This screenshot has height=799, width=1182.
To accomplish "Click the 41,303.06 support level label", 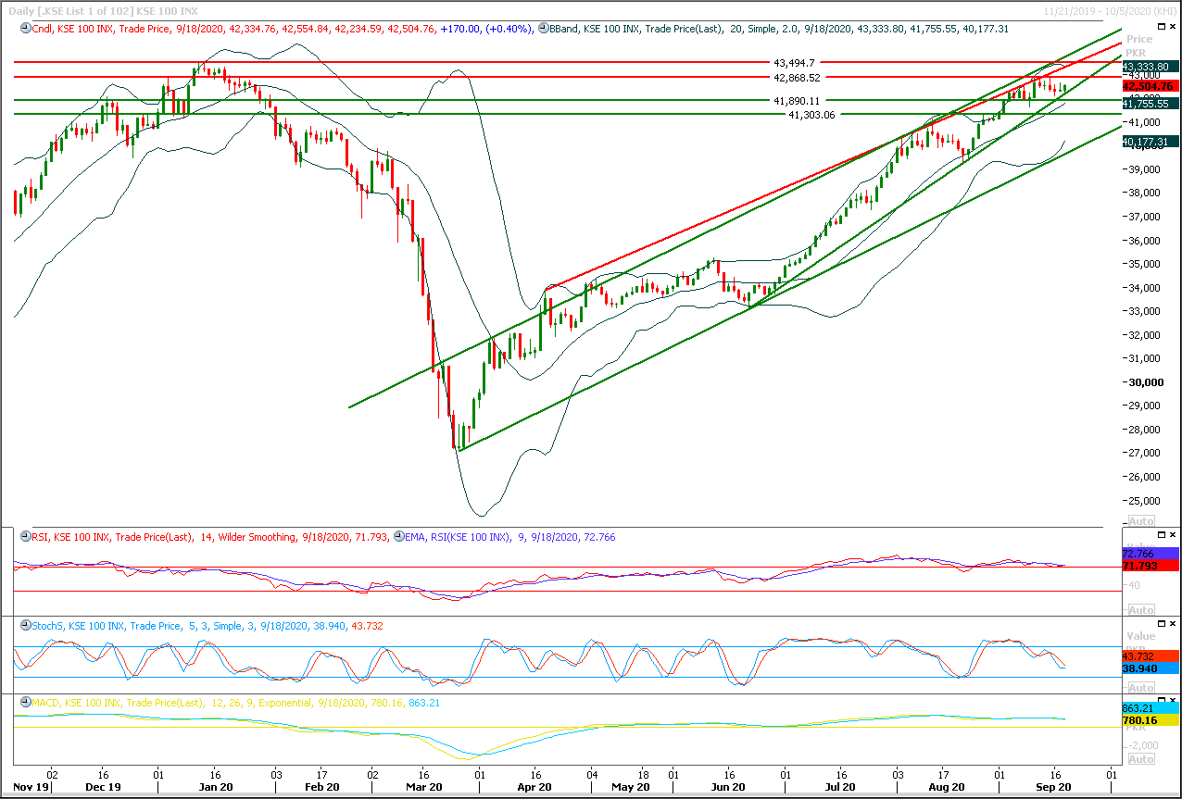I will click(811, 114).
